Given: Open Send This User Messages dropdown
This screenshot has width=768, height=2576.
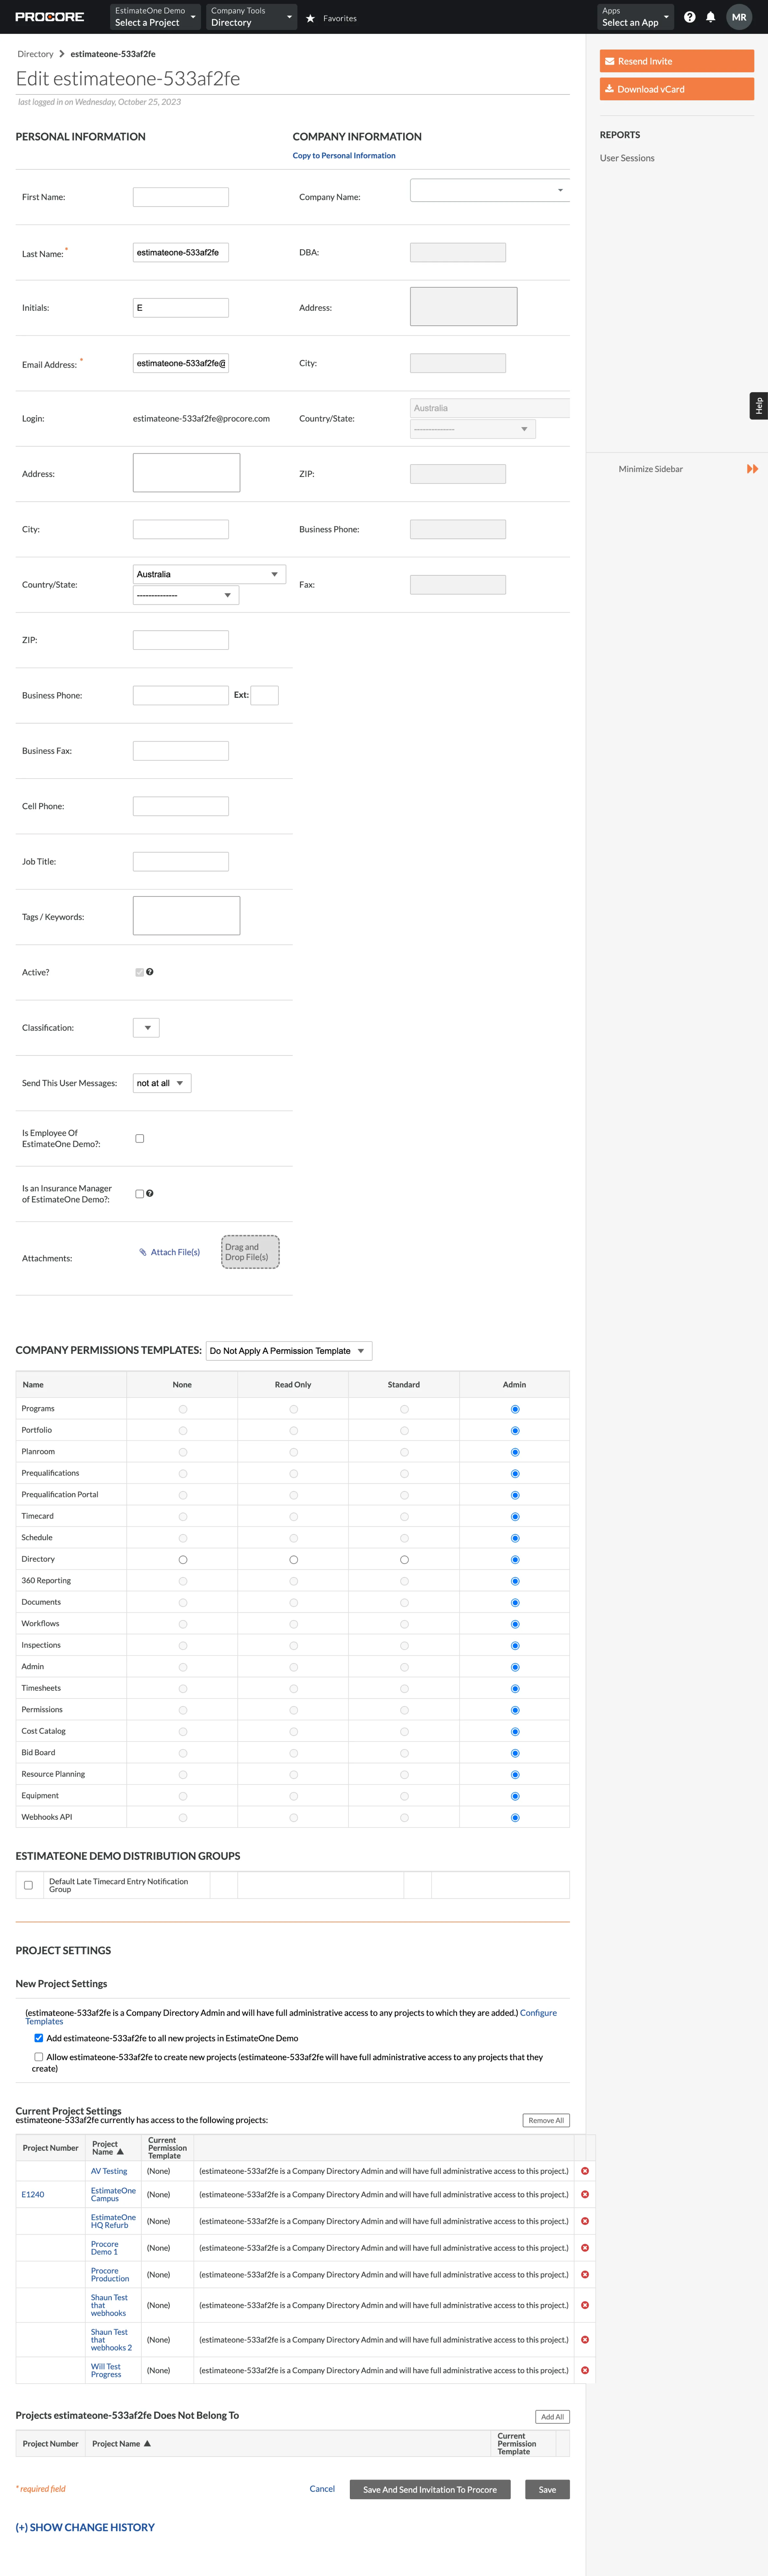Looking at the screenshot, I should tap(162, 1083).
